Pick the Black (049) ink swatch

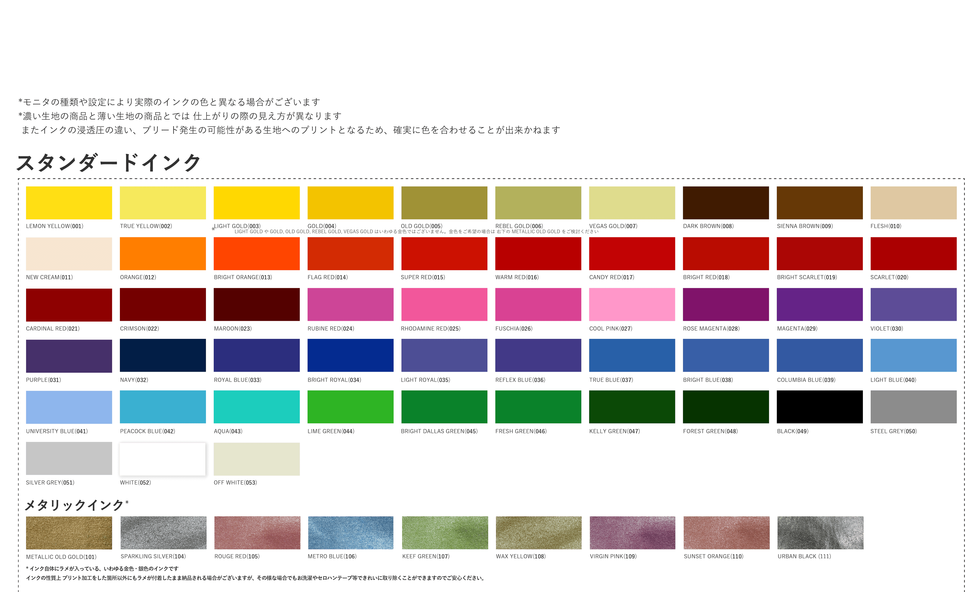click(819, 407)
